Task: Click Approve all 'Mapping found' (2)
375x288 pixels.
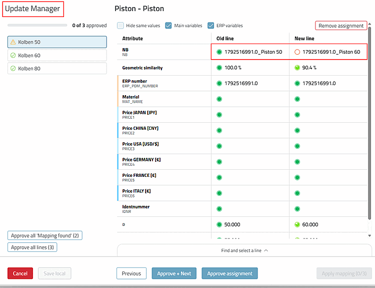Action: 45,235
